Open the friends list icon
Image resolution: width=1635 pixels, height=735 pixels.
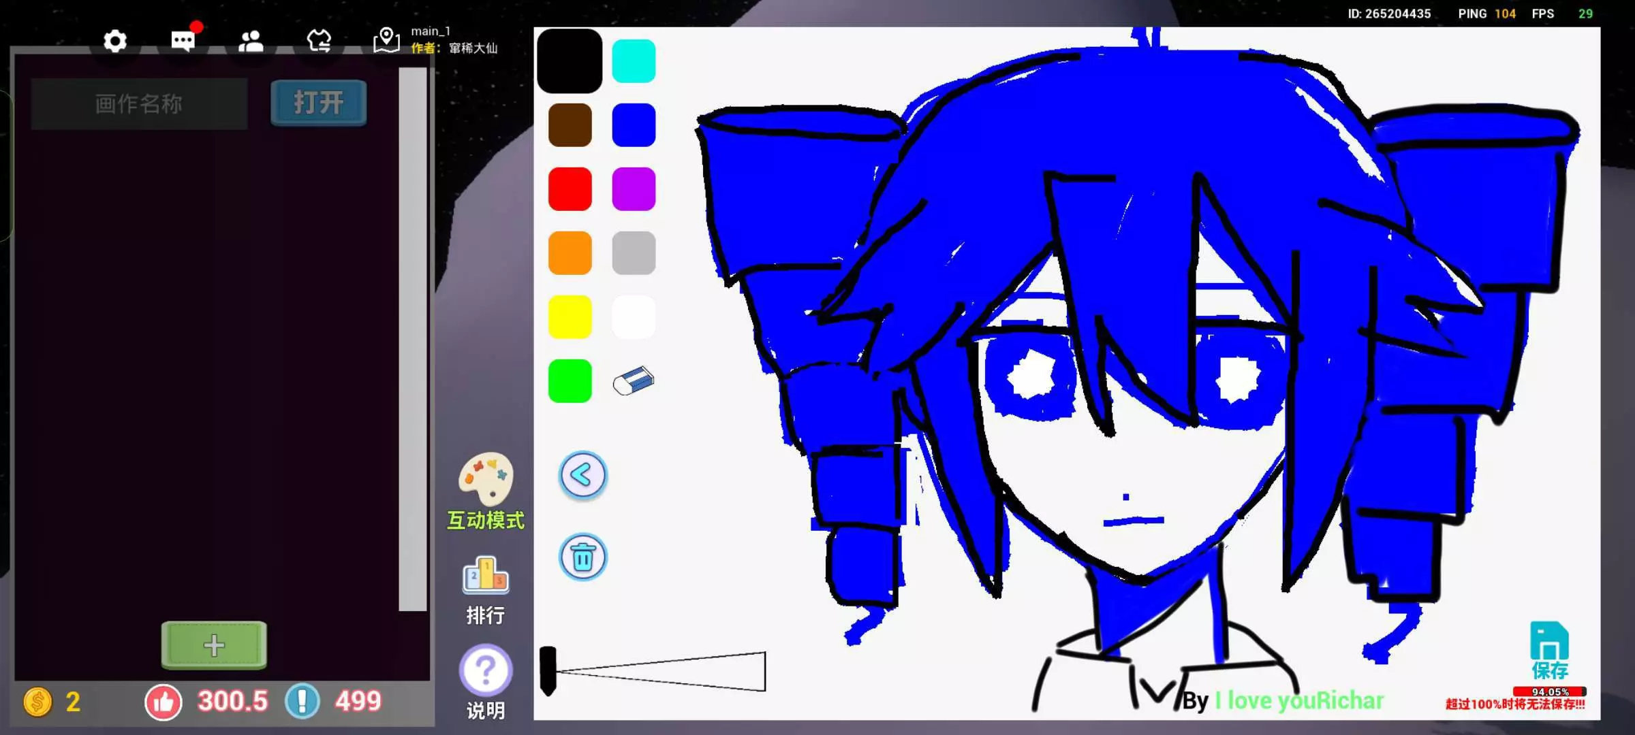(x=251, y=42)
